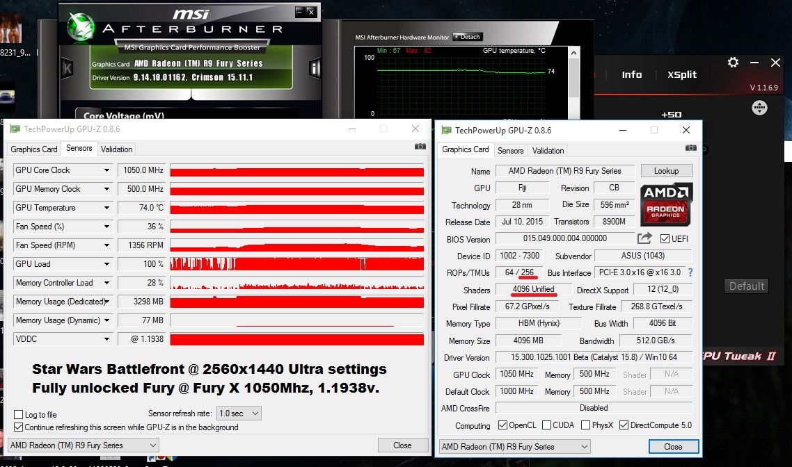
Task: Click the Afterburner monitor scrollbar up arrow
Action: (573, 52)
